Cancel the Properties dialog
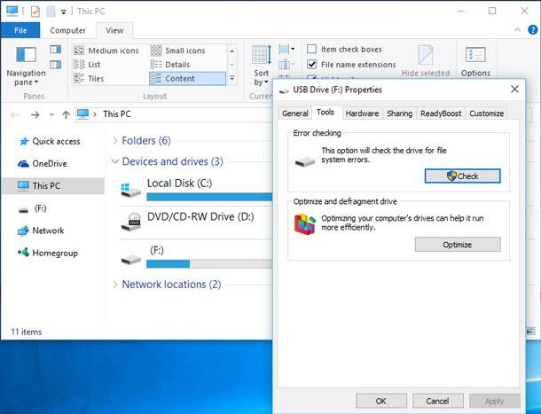This screenshot has width=541, height=414. 437,401
